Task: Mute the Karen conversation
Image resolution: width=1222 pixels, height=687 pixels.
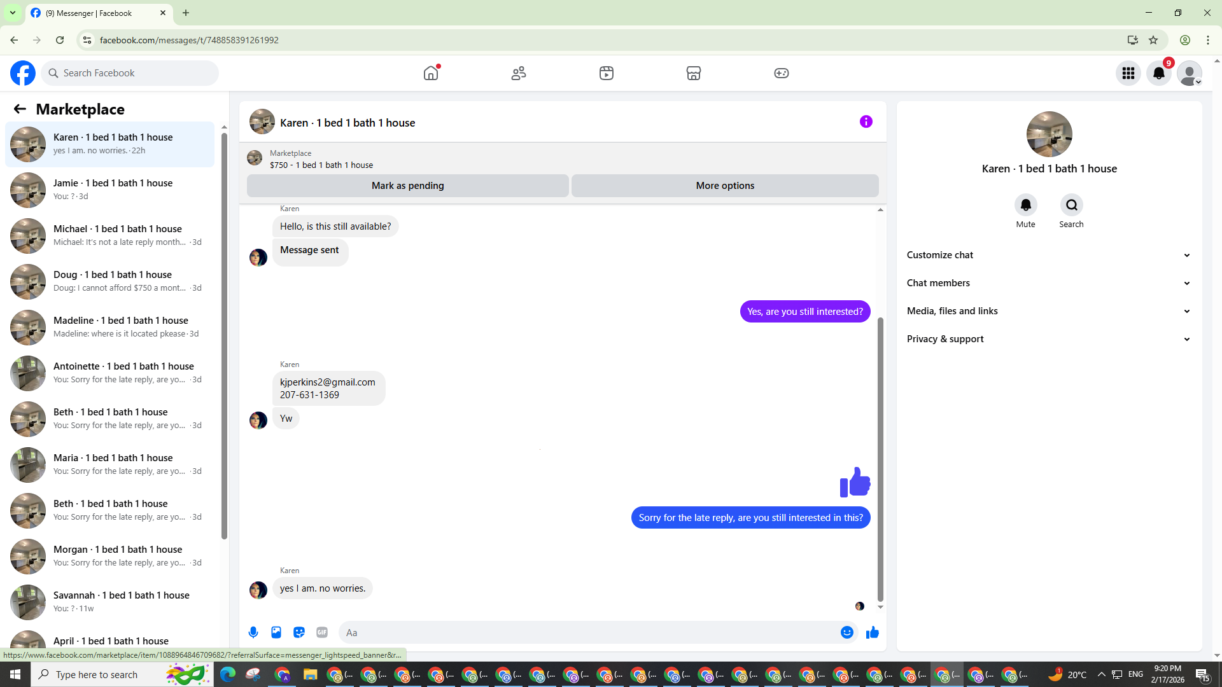Action: [1025, 205]
